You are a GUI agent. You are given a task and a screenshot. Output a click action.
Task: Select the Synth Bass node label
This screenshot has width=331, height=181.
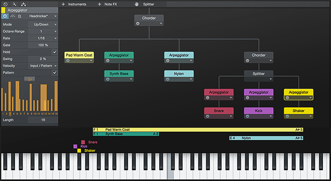coord(119,74)
